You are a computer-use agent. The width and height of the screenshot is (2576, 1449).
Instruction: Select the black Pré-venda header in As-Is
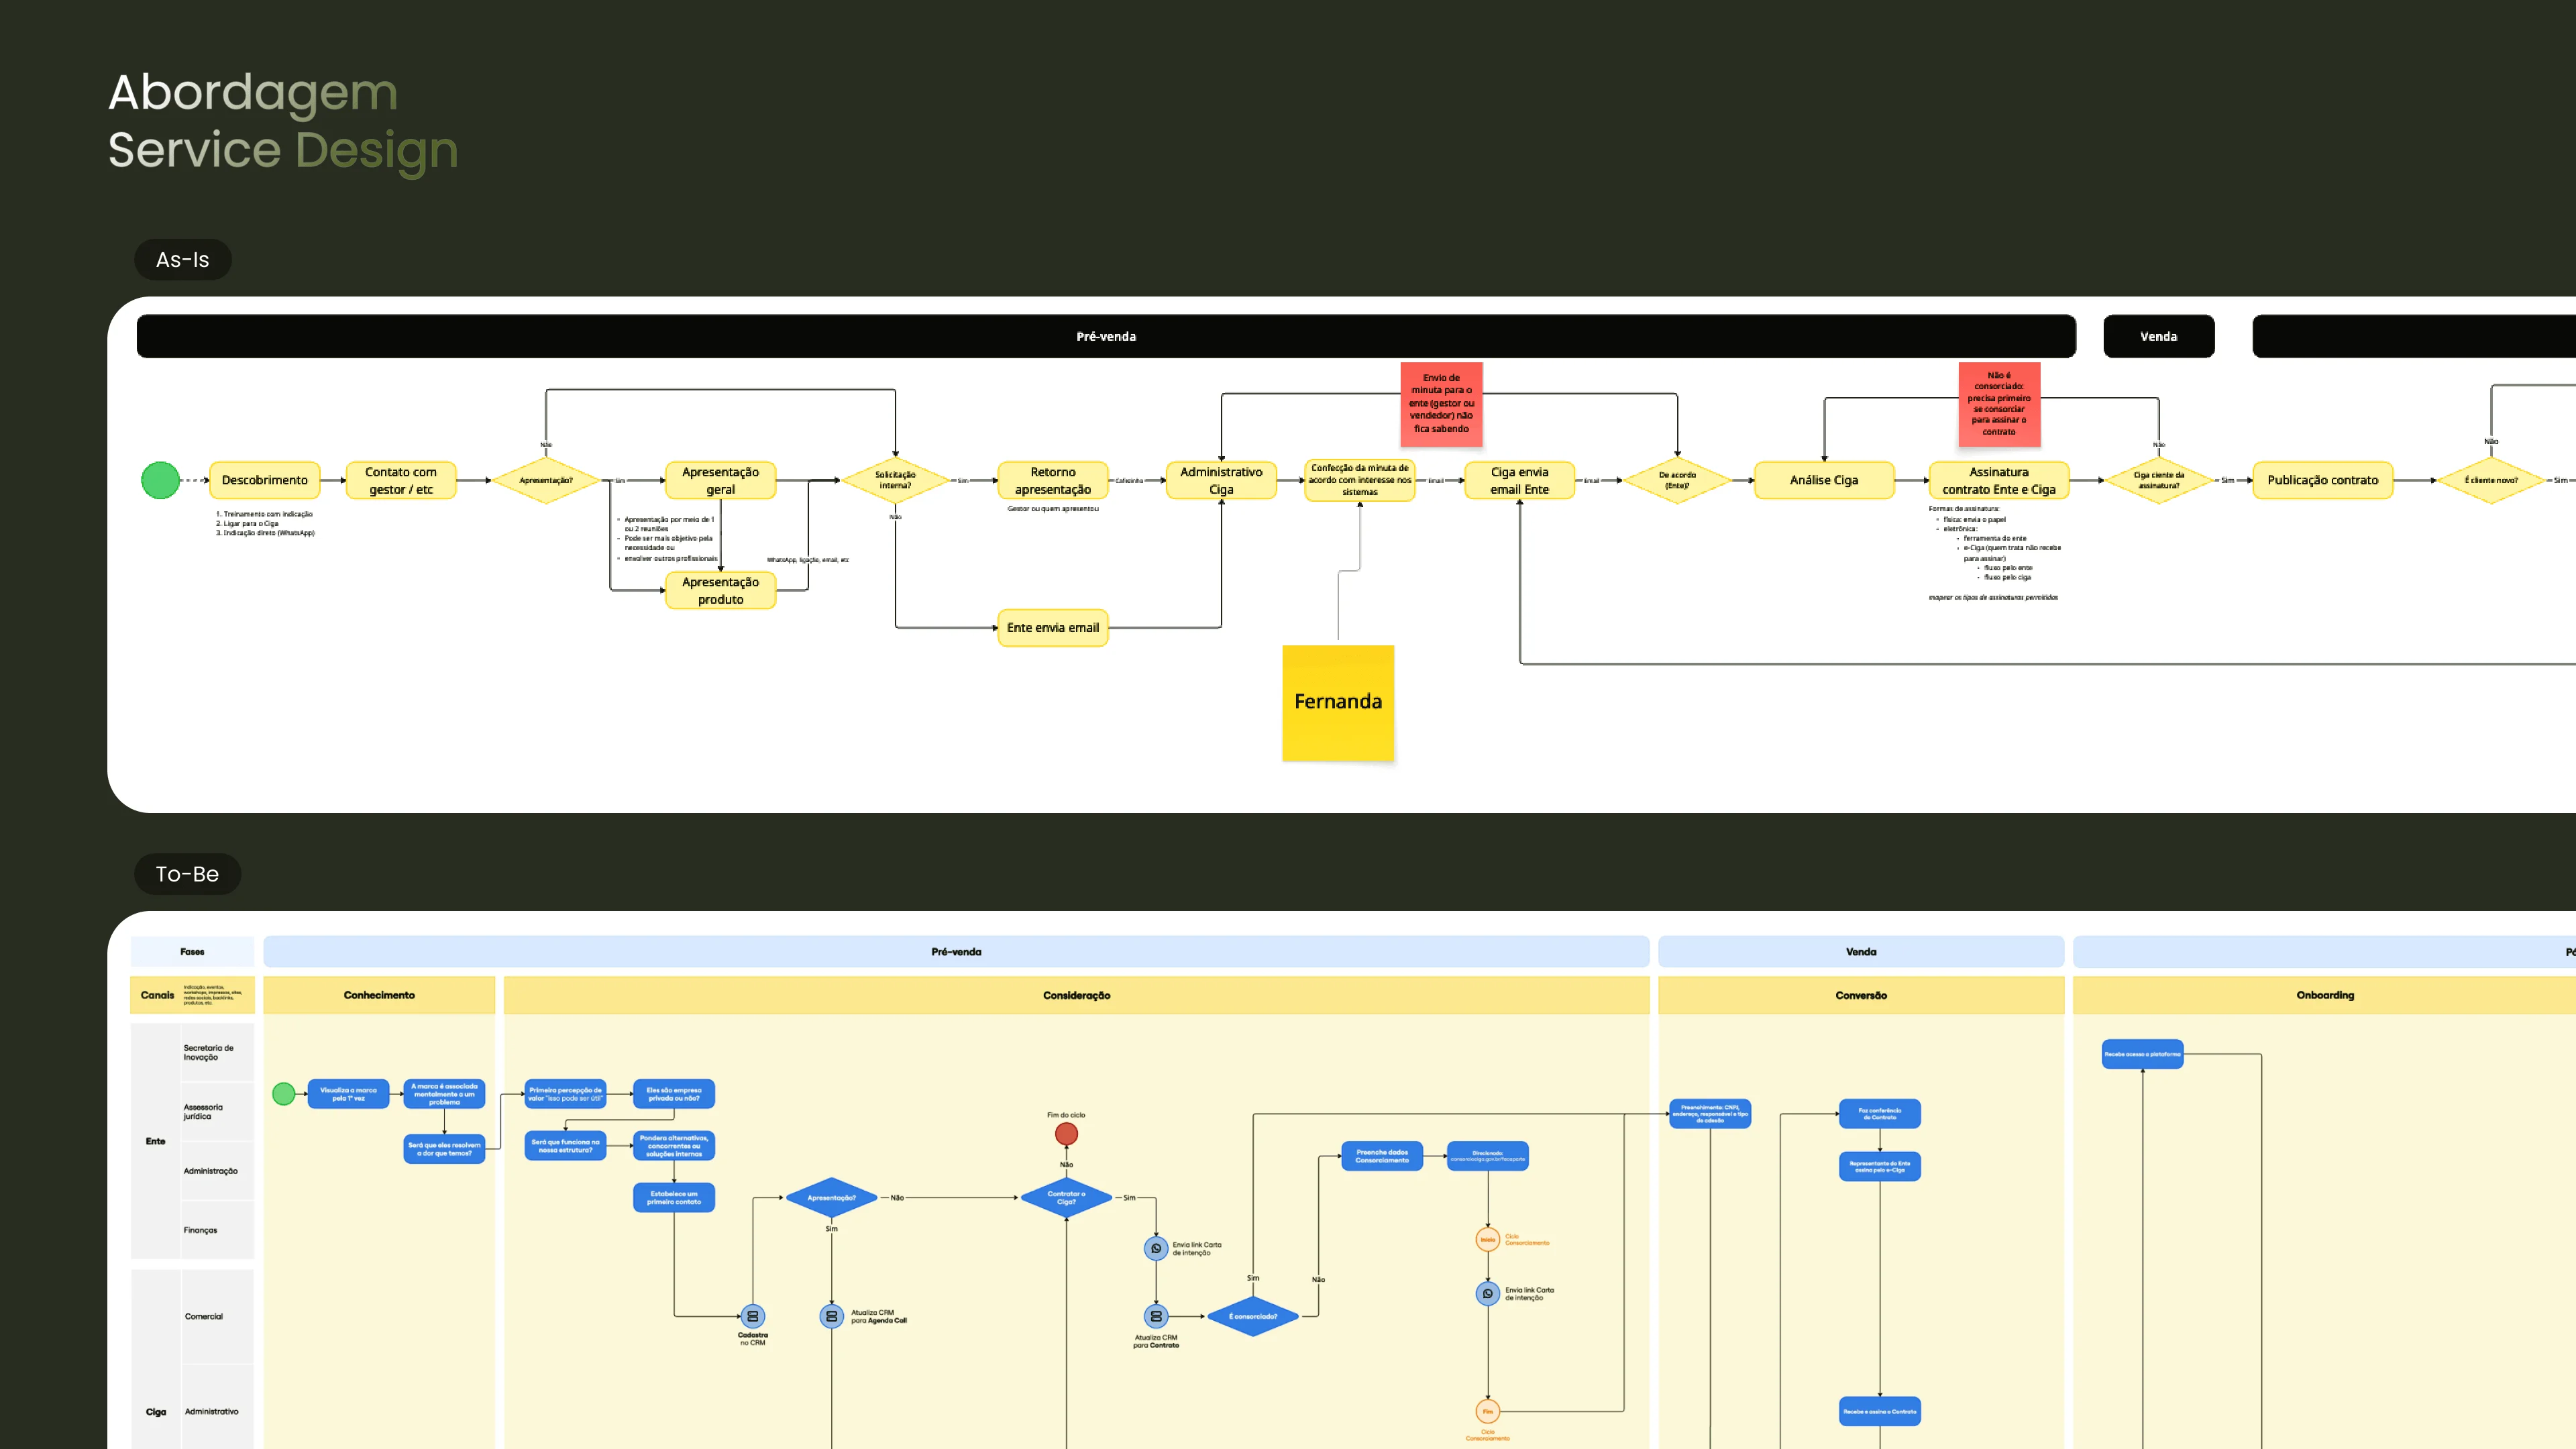coord(1106,336)
